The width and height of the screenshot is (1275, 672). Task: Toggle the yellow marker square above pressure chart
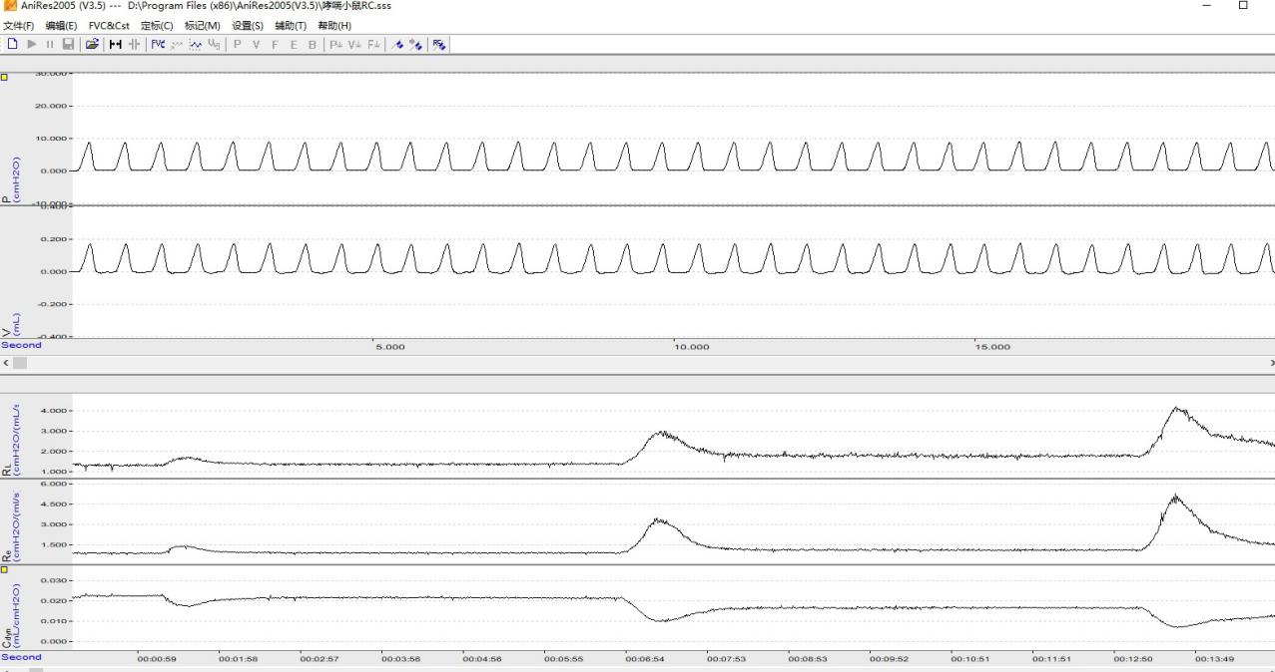click(x=4, y=76)
